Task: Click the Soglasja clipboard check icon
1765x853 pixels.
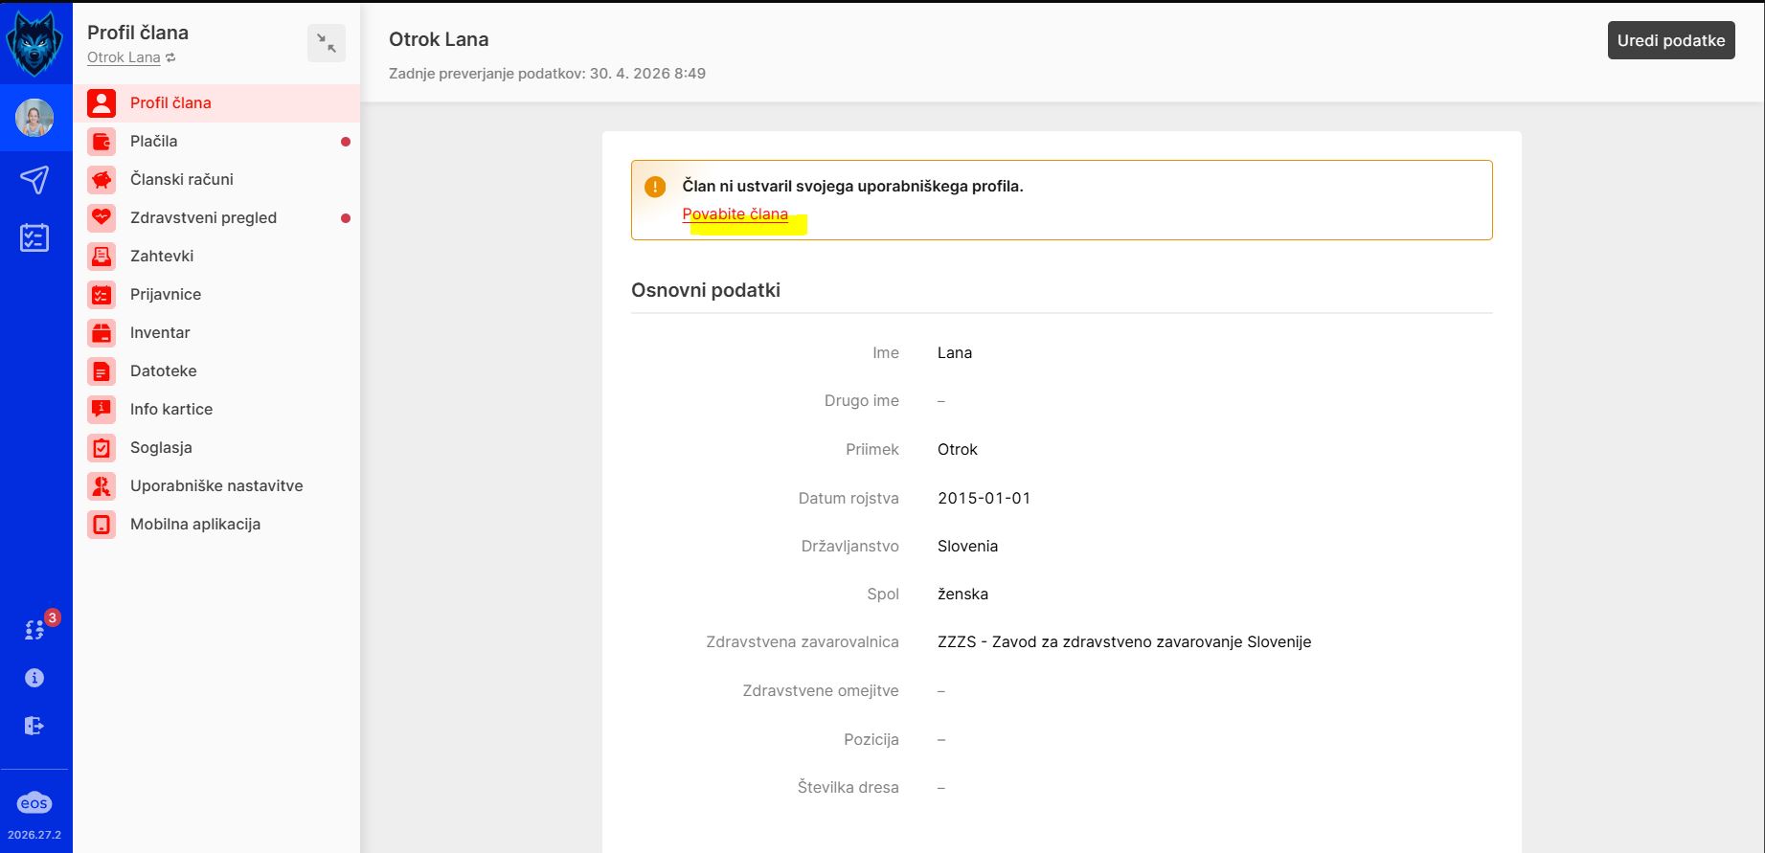Action: (x=102, y=447)
